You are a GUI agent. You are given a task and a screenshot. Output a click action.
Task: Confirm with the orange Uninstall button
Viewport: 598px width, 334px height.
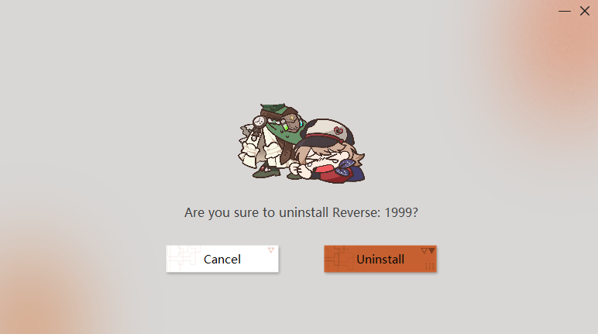pos(380,259)
